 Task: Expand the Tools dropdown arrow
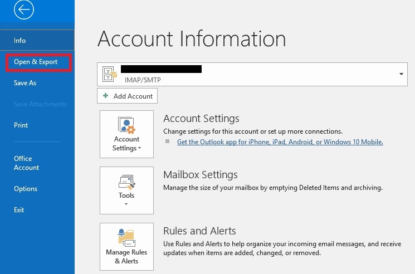pos(126,204)
